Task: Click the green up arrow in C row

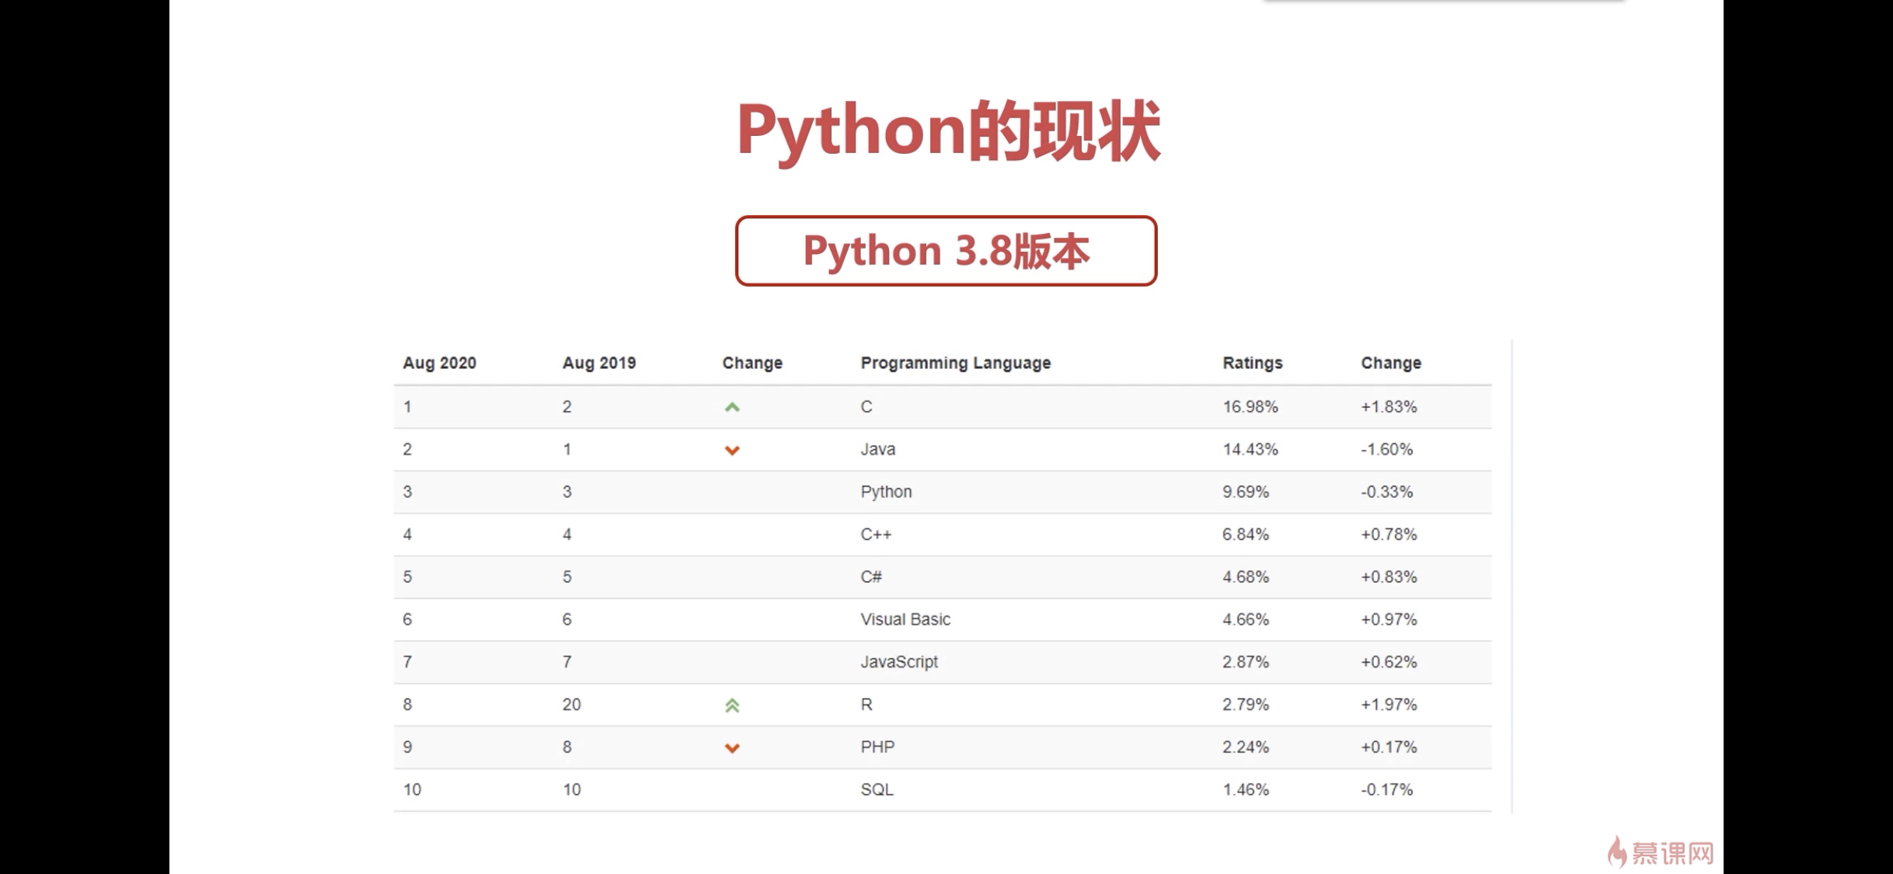Action: [732, 407]
